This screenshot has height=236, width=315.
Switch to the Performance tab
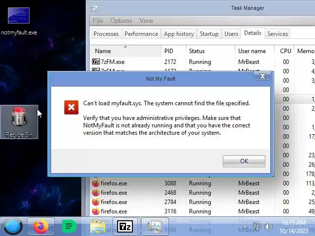(141, 34)
